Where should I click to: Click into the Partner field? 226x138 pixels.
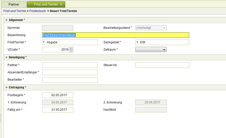click(70, 65)
